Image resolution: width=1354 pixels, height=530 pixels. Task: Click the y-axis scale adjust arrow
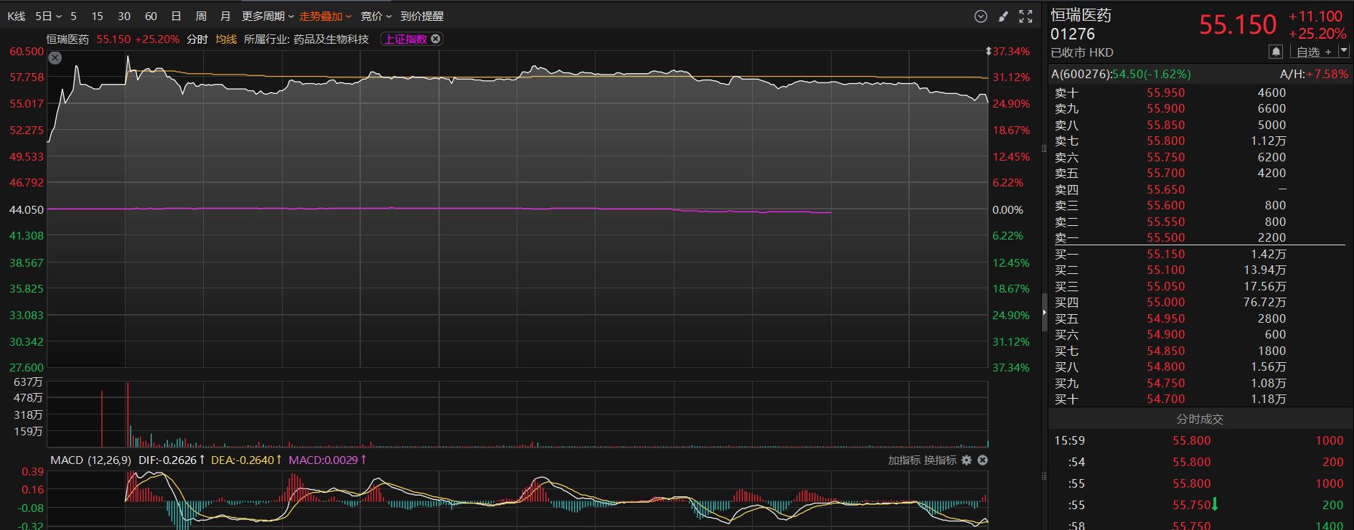(x=989, y=52)
